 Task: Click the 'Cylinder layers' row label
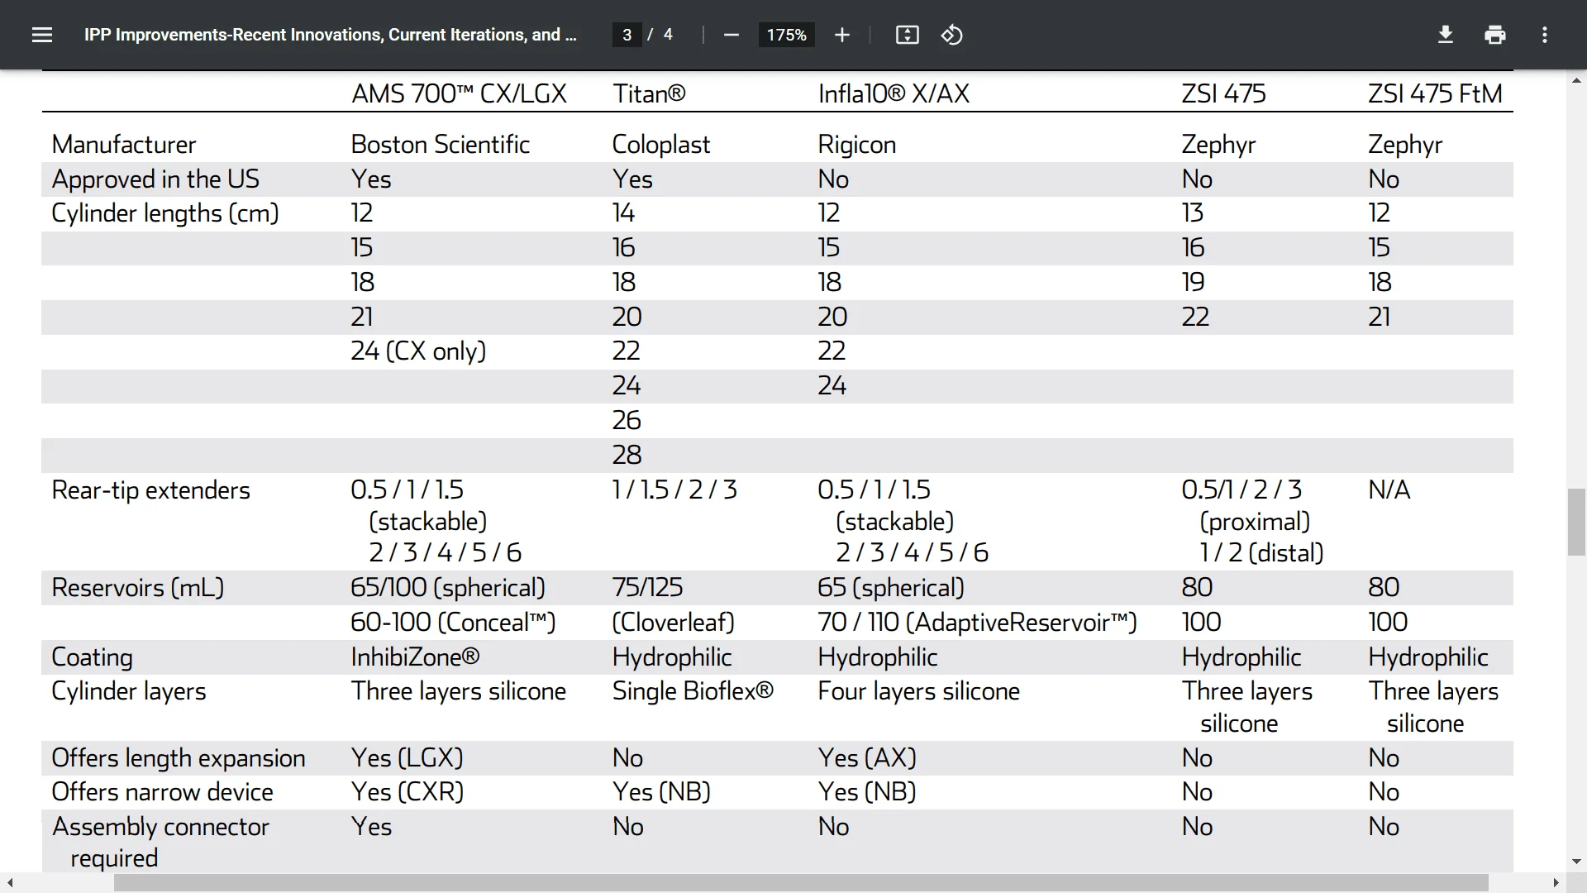pos(129,691)
